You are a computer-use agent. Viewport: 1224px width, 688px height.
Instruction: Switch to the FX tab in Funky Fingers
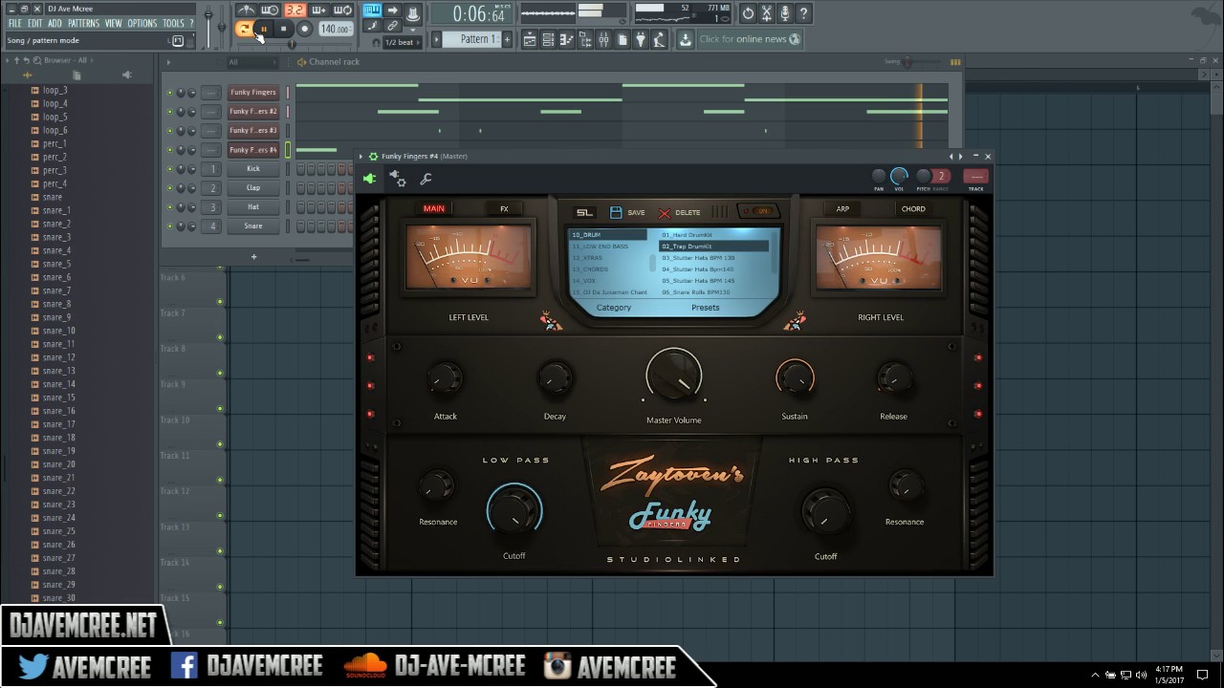(504, 207)
